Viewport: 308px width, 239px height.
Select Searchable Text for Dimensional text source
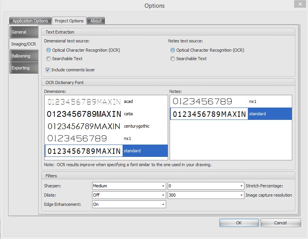click(49, 59)
